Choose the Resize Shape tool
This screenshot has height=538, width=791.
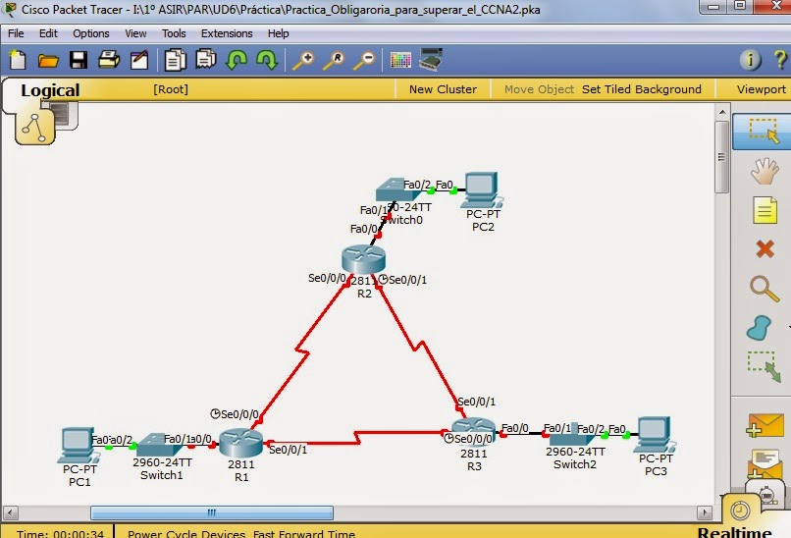click(x=764, y=366)
